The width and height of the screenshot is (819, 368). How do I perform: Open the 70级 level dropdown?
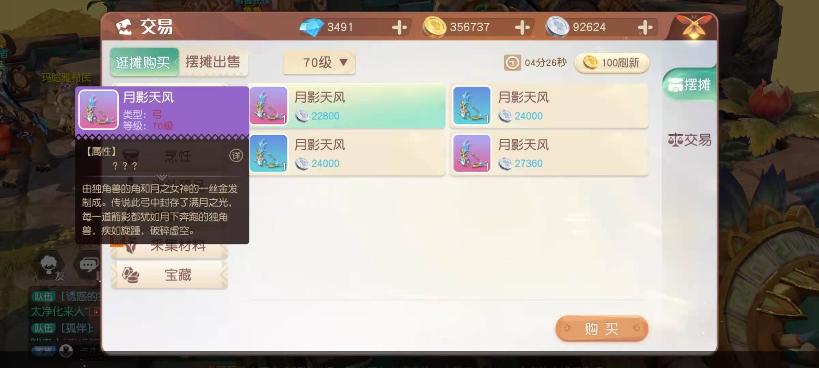pos(319,62)
